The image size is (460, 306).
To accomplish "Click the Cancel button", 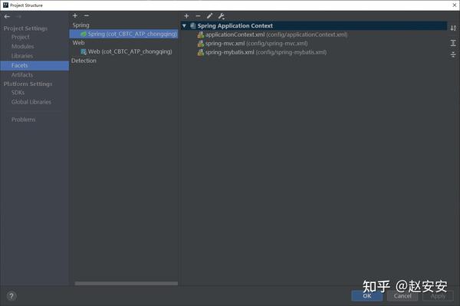I will (x=402, y=296).
